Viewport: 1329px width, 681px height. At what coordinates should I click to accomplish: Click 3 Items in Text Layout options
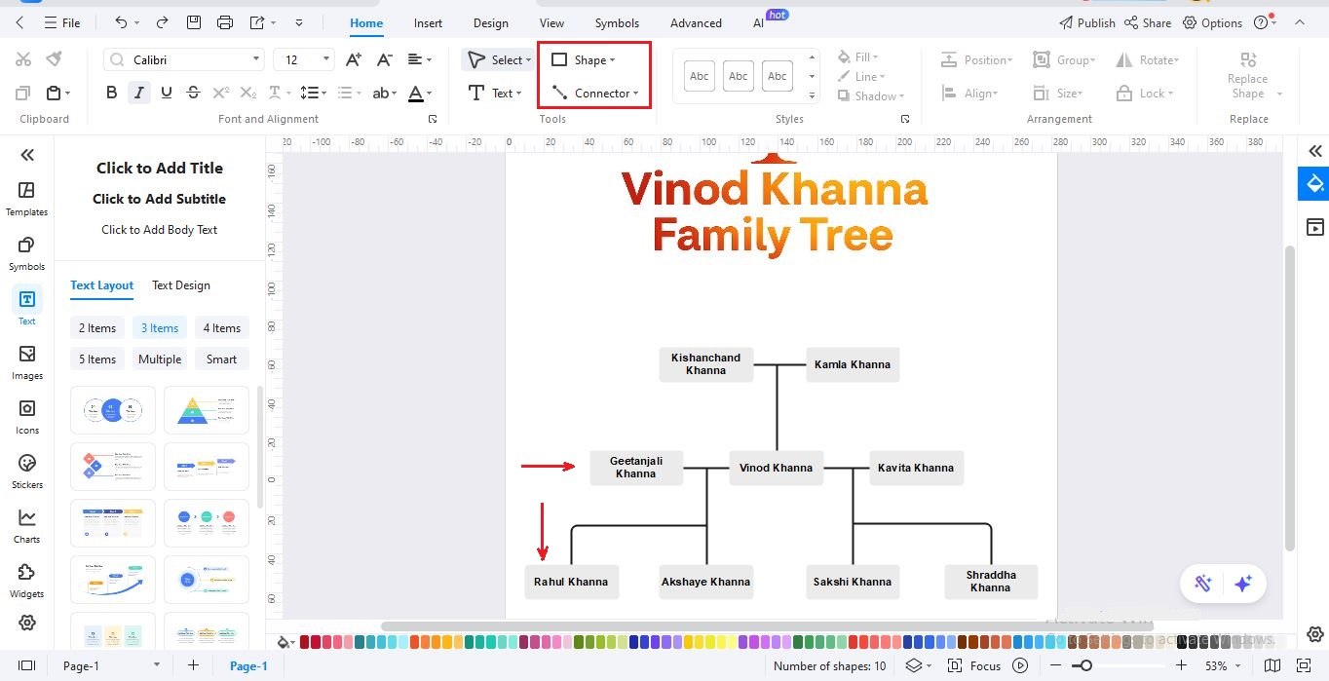[159, 327]
